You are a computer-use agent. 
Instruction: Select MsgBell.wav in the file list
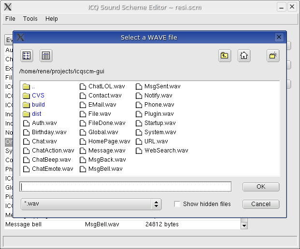point(101,169)
